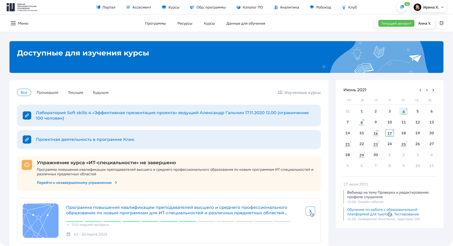This screenshot has width=453, height=246.
Task: Open Обучение по работе с образовательной платформой event
Action: pyautogui.click(x=383, y=212)
